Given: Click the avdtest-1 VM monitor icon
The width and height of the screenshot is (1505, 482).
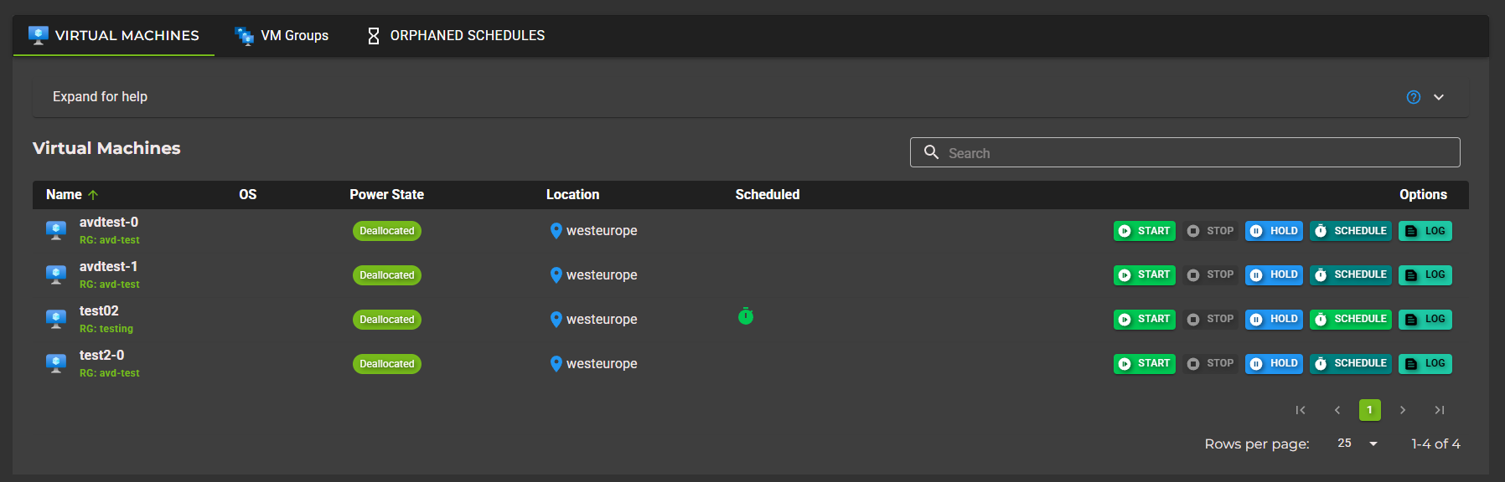Looking at the screenshot, I should (56, 274).
